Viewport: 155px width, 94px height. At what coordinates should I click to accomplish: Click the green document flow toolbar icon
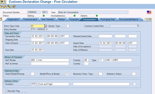9,7
